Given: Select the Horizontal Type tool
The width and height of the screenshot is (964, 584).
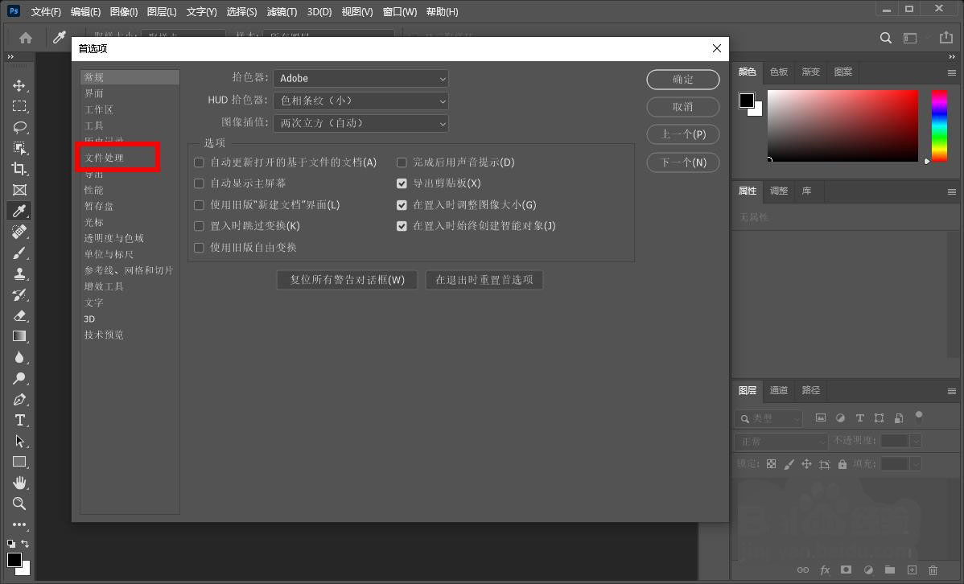Looking at the screenshot, I should pos(19,420).
